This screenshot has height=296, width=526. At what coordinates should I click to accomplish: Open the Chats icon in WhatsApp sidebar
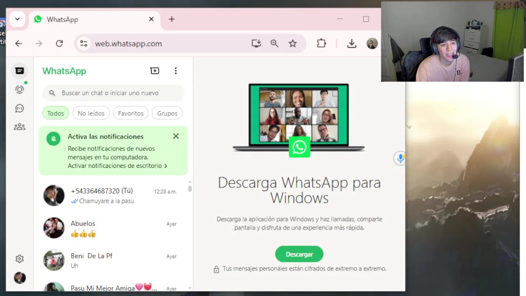[19, 71]
